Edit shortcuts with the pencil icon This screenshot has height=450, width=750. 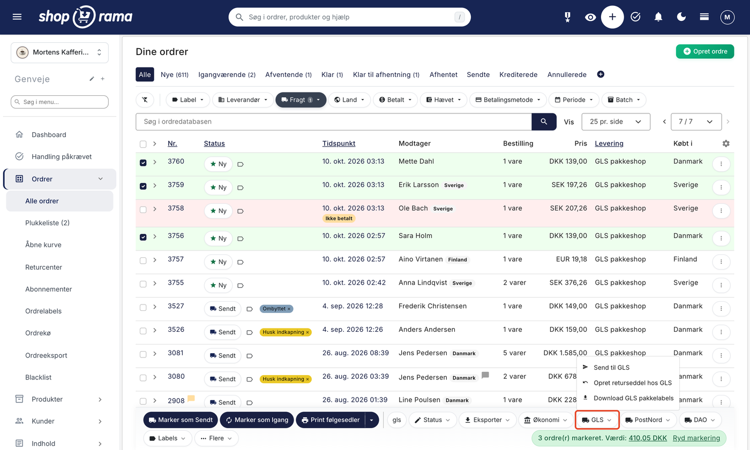(x=92, y=79)
